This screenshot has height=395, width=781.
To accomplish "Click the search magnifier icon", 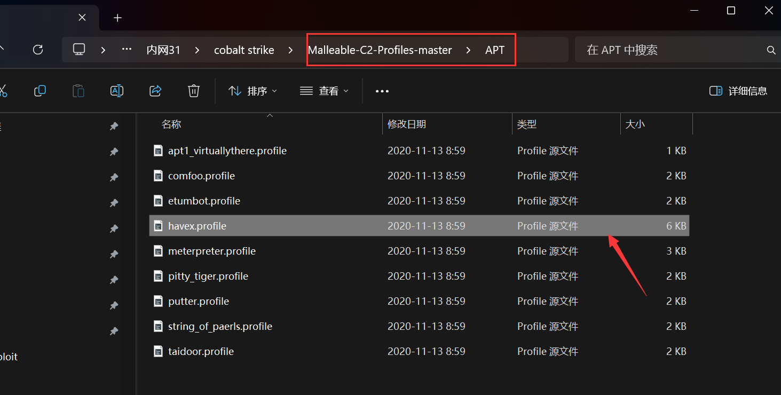I will [771, 50].
